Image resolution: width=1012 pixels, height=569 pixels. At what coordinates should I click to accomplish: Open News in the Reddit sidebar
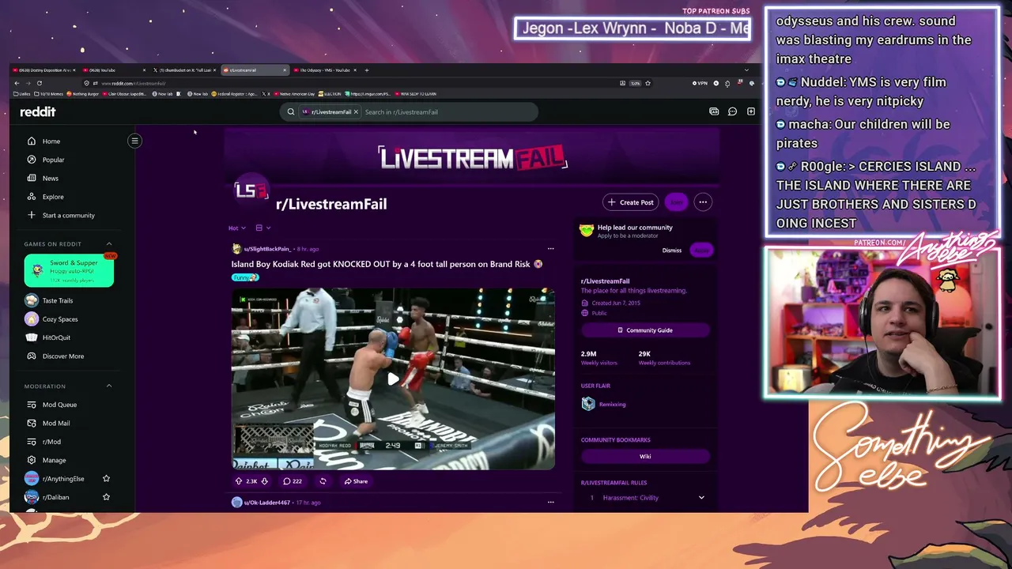tap(51, 179)
